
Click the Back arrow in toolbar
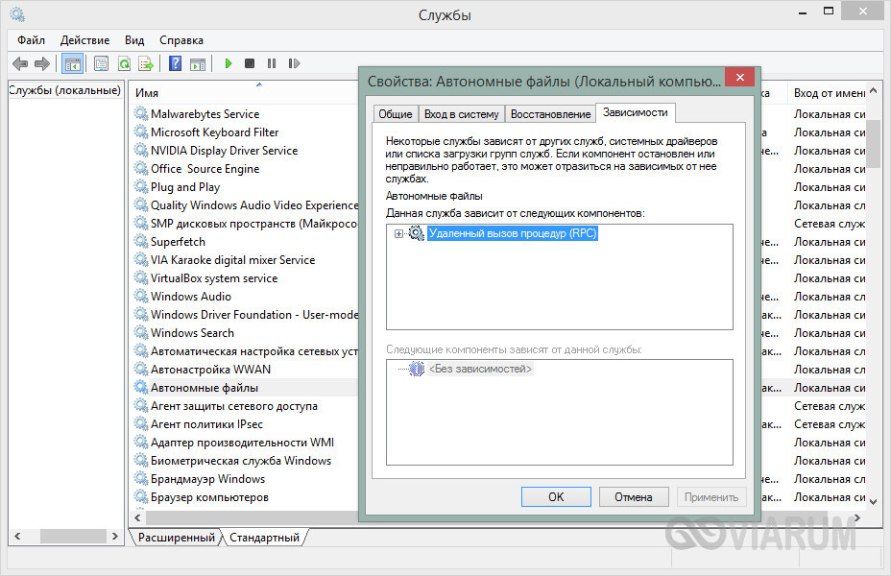click(x=20, y=63)
